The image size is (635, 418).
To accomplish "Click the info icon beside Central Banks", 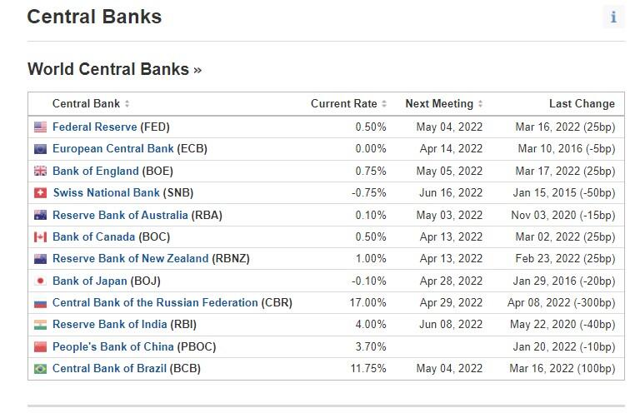I will point(613,17).
